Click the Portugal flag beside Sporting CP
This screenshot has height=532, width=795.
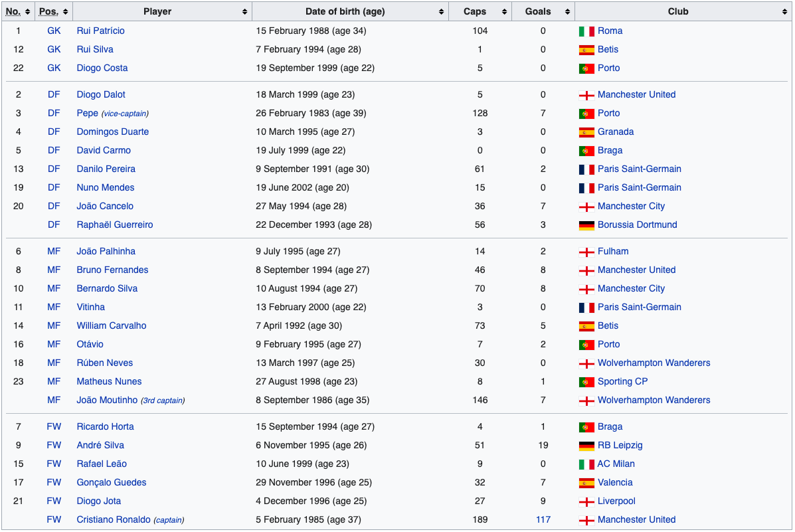[586, 382]
